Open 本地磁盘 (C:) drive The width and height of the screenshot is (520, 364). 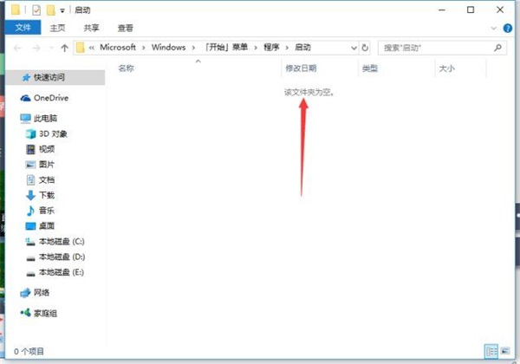[55, 241]
